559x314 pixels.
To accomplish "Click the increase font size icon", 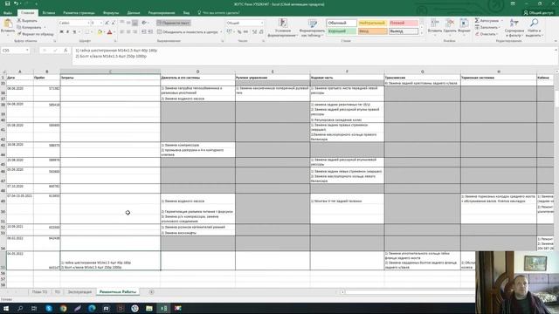I will pyautogui.click(x=107, y=23).
